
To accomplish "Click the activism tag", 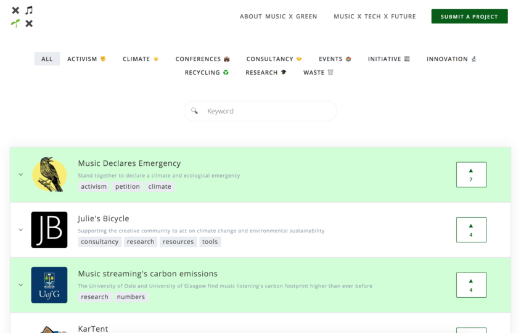I will (94, 186).
